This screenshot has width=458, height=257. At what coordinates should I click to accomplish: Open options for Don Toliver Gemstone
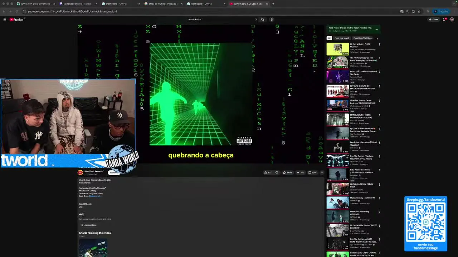379,143
